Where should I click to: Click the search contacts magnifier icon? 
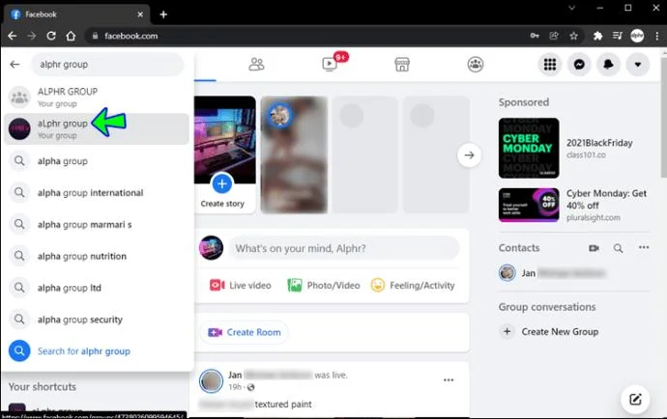[618, 248]
